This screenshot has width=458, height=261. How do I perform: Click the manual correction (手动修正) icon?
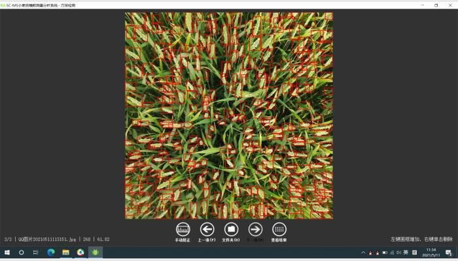(183, 230)
